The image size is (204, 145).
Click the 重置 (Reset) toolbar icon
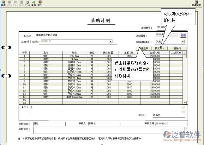coord(33,3)
